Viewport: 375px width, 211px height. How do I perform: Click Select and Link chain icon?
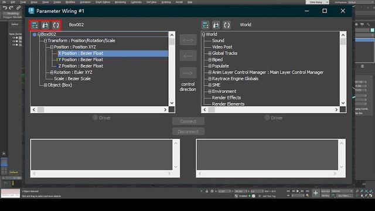pyautogui.click(x=18, y=8)
